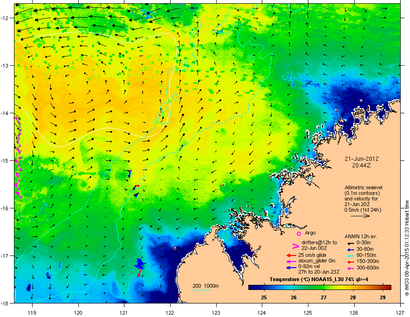The image size is (410, 317).
Task: Click the red 150-300m ANMN arrow
Action: 350,261
